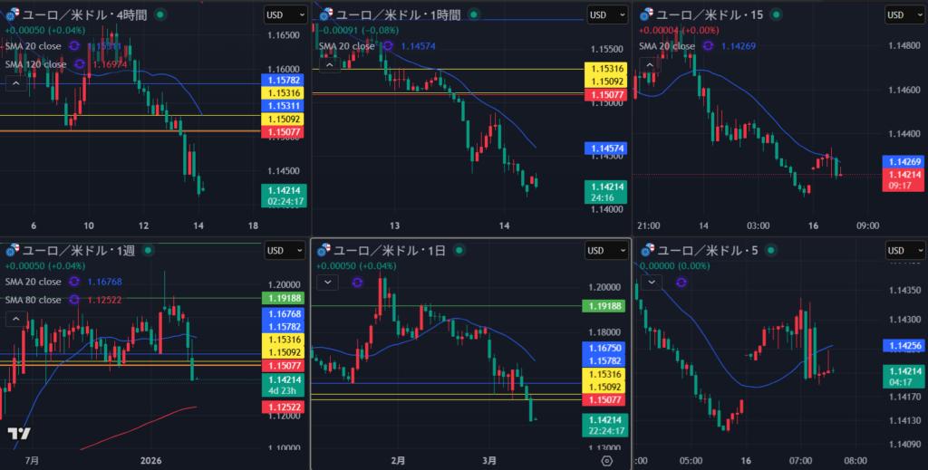This screenshot has width=928, height=470.
Task: Click SMA 20 close label in the 15-minute chart
Action: pos(667,46)
